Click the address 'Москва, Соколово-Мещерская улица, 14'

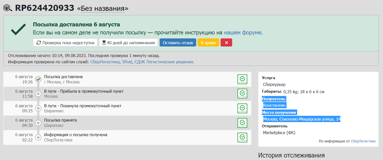(302, 119)
